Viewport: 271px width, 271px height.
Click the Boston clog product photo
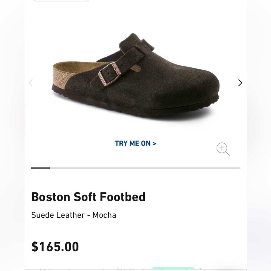pyautogui.click(x=135, y=76)
